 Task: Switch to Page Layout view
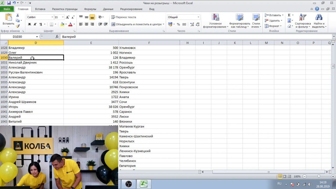coord(285,176)
